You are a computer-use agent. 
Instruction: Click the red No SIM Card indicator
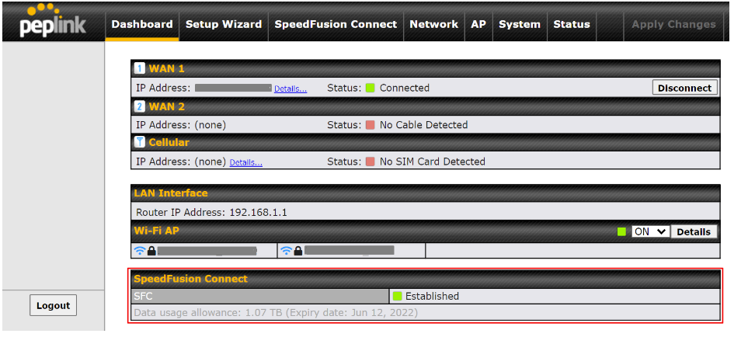pyautogui.click(x=370, y=162)
